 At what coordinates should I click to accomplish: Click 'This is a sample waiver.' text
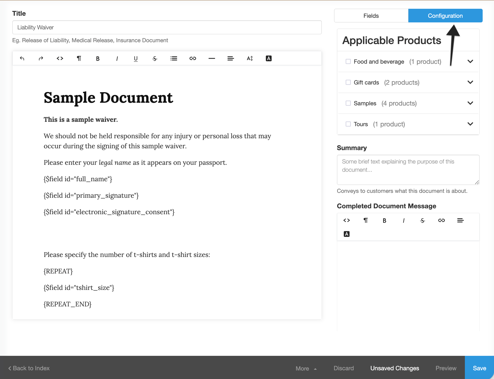point(81,119)
